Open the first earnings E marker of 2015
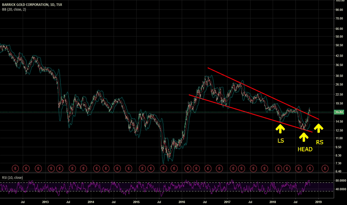This screenshot has width=347, height=205. click(143, 168)
